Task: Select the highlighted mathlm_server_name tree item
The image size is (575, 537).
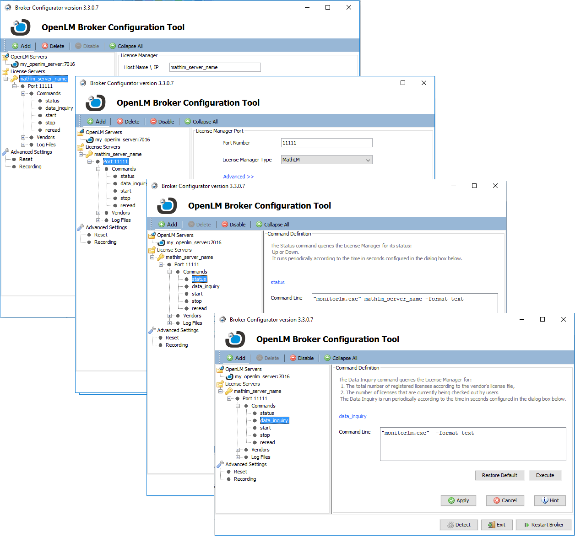Action: point(43,79)
